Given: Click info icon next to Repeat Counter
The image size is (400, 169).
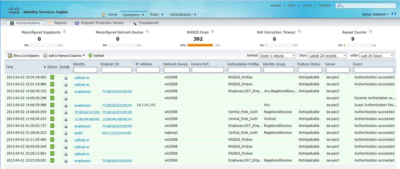Looking at the screenshot, I should tap(371, 32).
